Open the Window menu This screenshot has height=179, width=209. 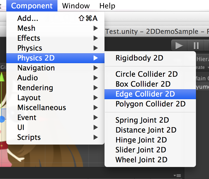(76, 6)
